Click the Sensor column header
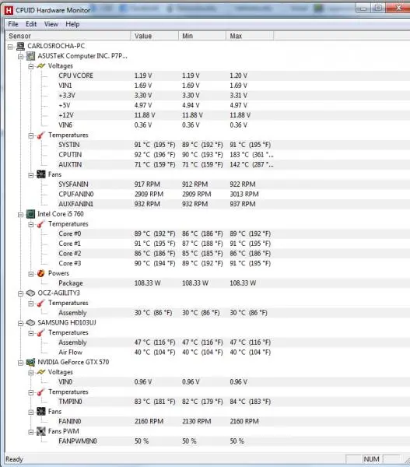Viewport: 410px width, 467px height. [x=68, y=36]
